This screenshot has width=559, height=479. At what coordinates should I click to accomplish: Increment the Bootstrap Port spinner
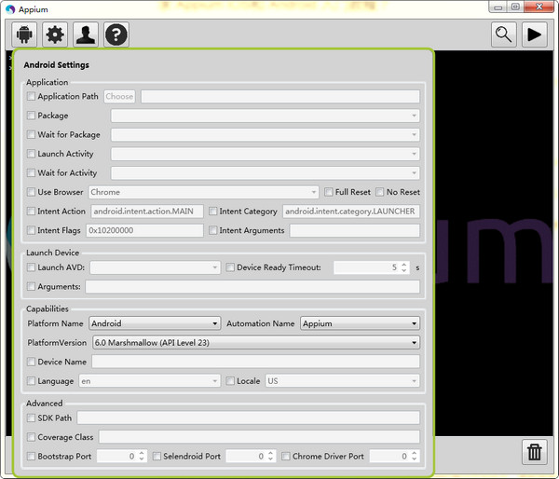(x=143, y=453)
